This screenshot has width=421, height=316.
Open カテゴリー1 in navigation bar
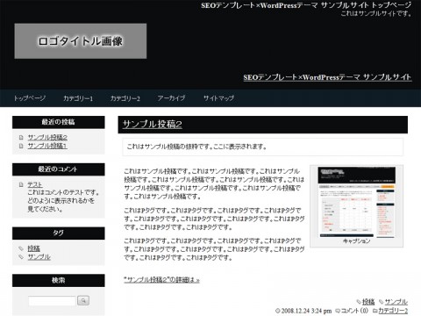click(78, 98)
